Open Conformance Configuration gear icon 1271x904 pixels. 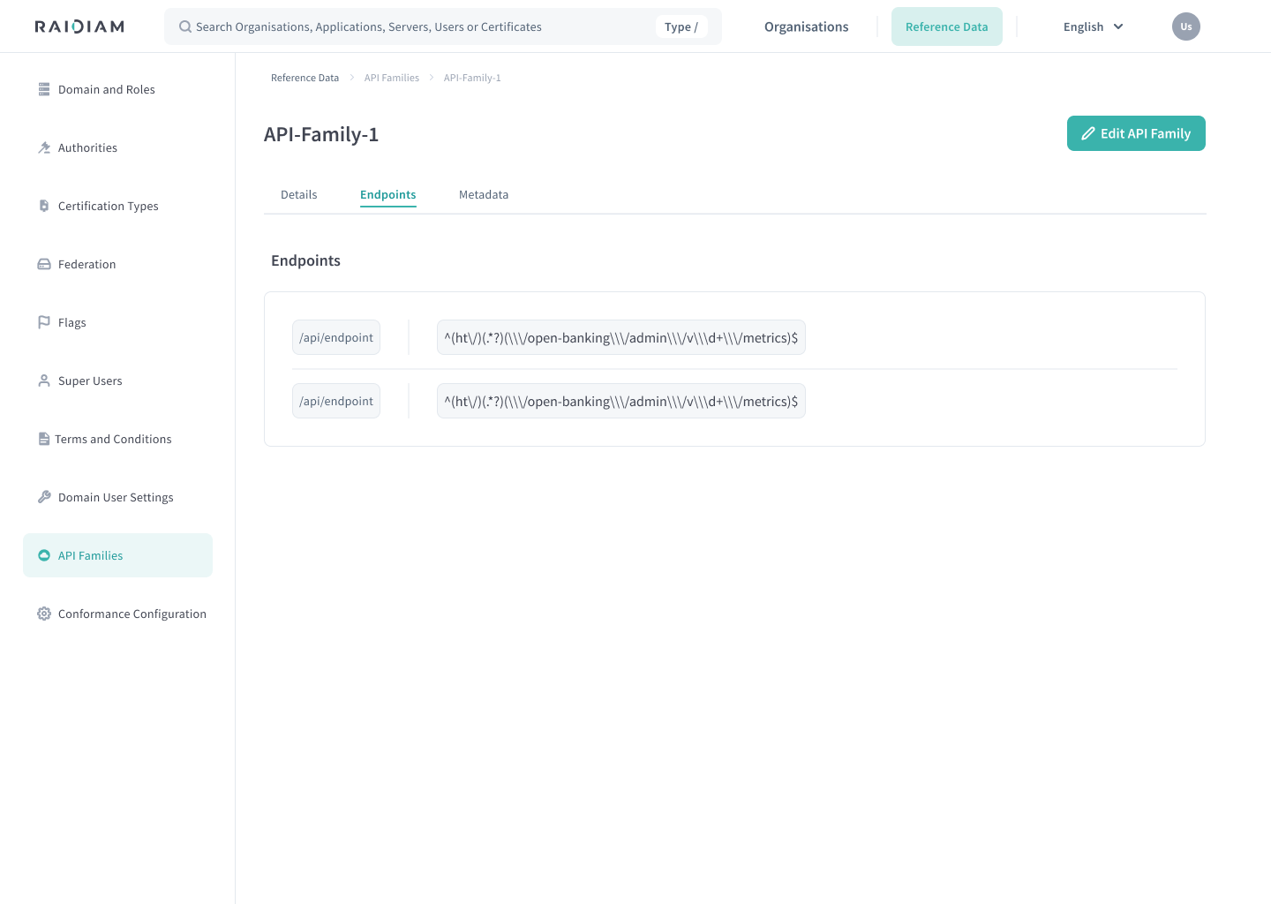[x=44, y=613]
